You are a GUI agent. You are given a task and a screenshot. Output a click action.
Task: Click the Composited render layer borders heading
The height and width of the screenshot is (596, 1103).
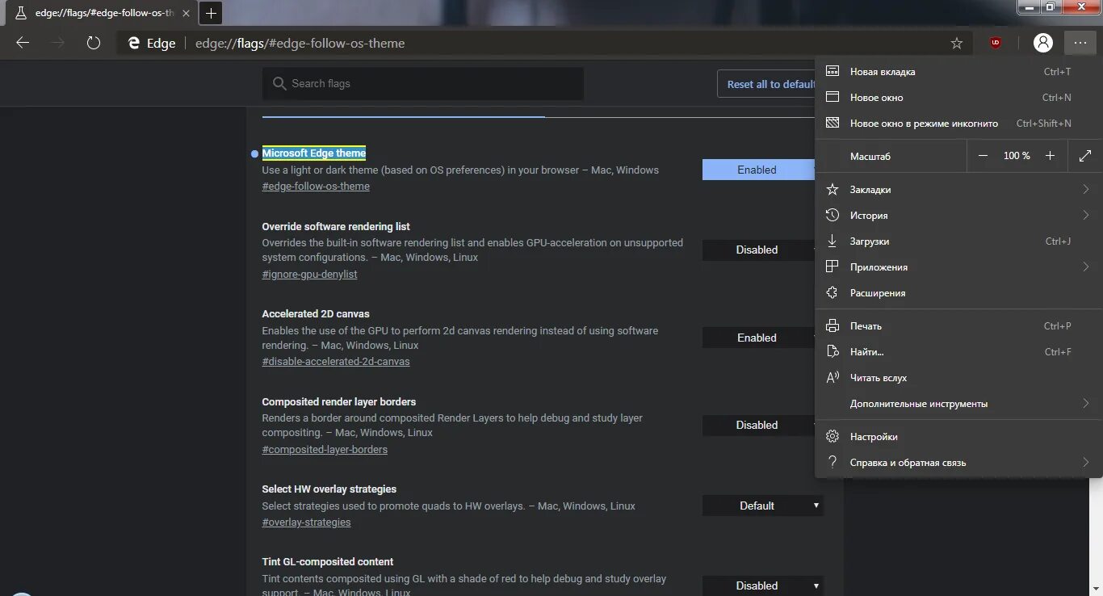339,402
